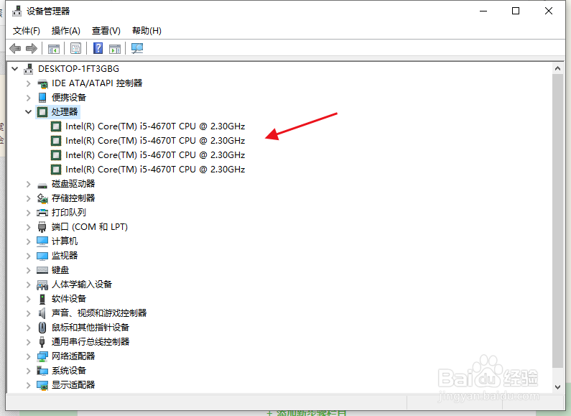Select the last Intel Core i5-4670T entry
The image size is (571, 416).
[155, 170]
